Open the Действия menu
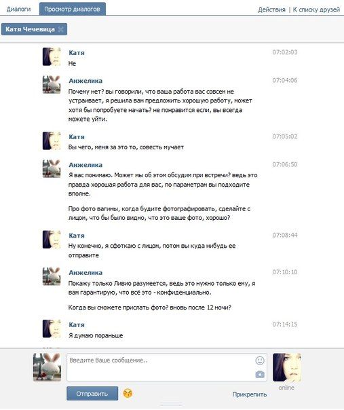 coord(271,10)
